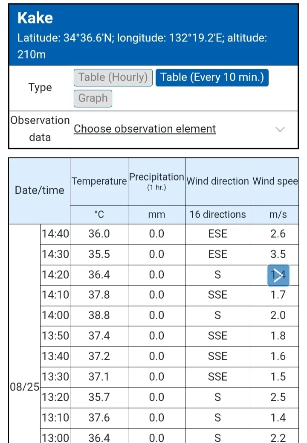Select the 14:10 time cell

click(x=55, y=295)
